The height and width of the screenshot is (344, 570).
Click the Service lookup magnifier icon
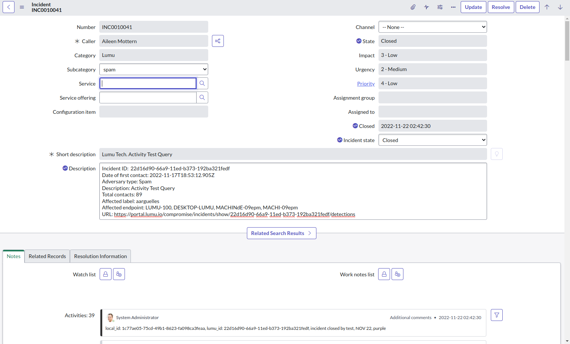coord(202,83)
